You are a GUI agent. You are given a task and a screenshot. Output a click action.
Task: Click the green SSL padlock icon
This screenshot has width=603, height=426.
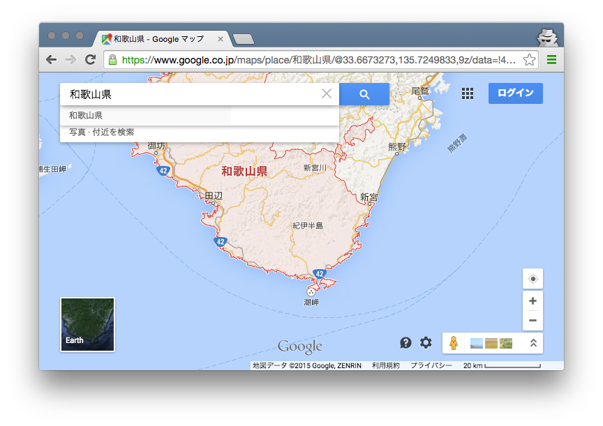coord(112,59)
